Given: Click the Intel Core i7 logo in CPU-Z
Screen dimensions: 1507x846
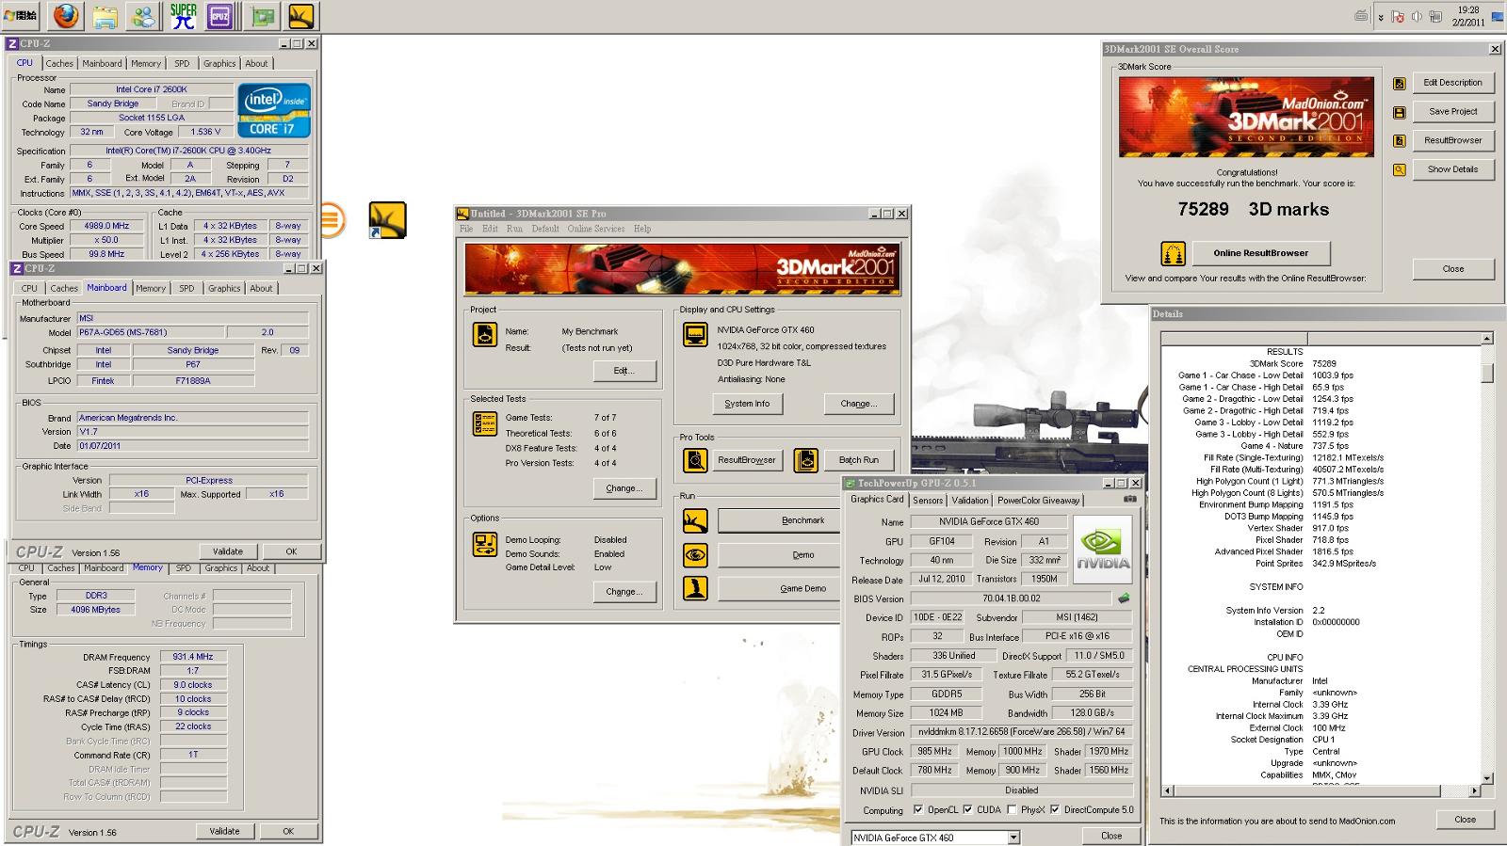Looking at the screenshot, I should 274,111.
